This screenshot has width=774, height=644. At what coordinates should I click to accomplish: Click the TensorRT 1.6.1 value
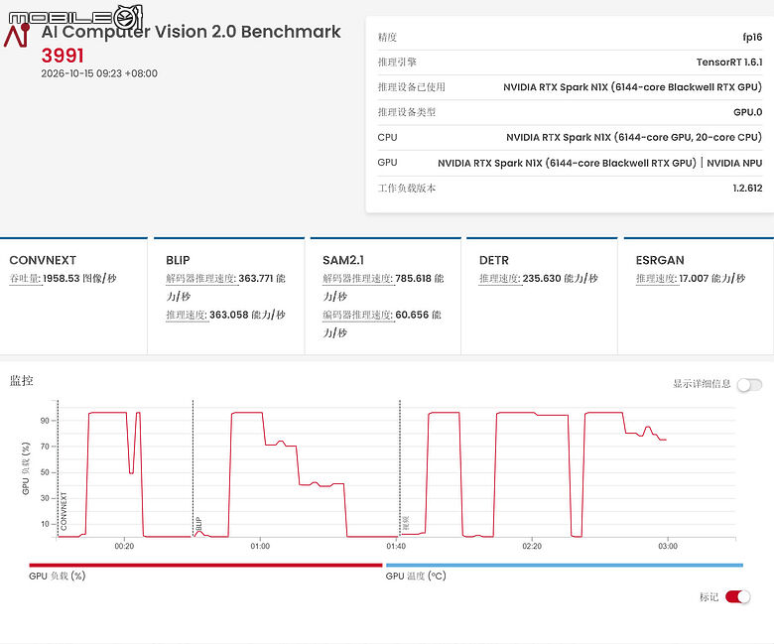[x=729, y=63]
